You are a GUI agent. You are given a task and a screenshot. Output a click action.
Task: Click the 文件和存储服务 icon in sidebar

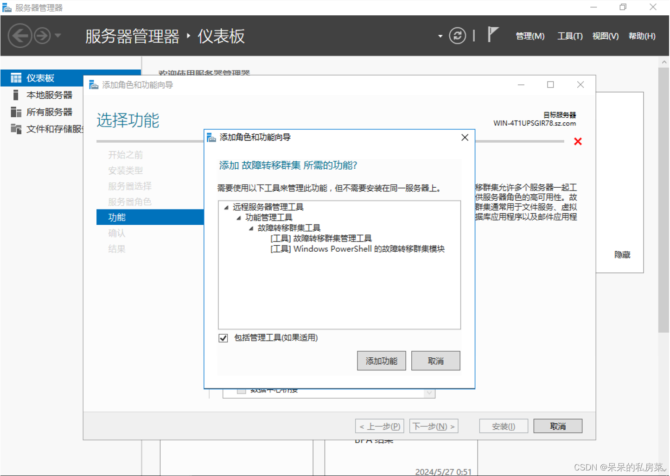pyautogui.click(x=16, y=129)
